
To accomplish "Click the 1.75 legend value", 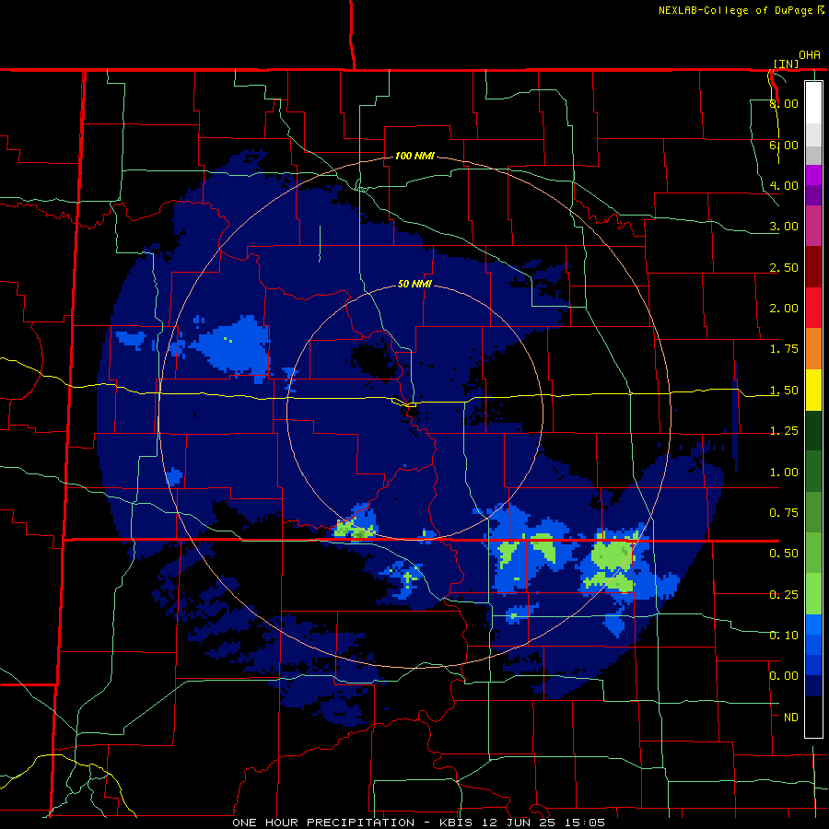I will tap(784, 349).
